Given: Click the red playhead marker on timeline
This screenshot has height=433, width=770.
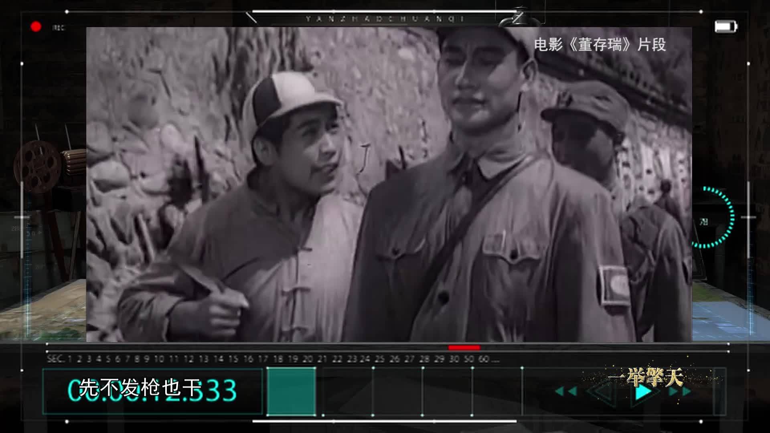Looking at the screenshot, I should click(x=464, y=348).
